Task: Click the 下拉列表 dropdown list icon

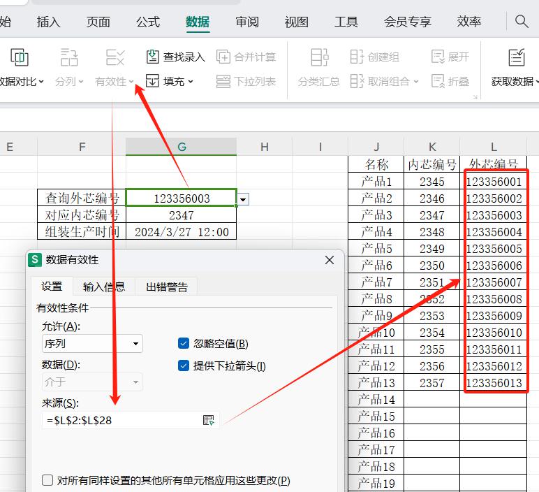Action: click(x=223, y=82)
